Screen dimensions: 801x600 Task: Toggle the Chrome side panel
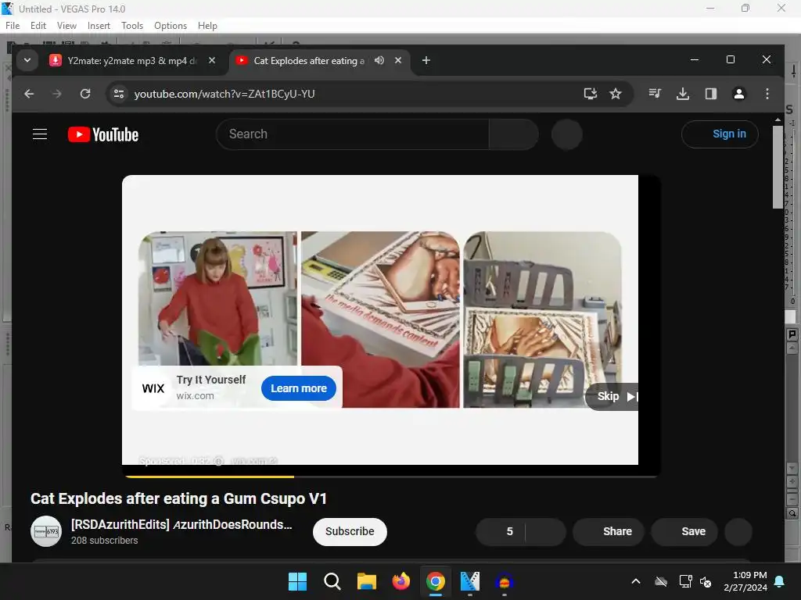[x=711, y=94]
